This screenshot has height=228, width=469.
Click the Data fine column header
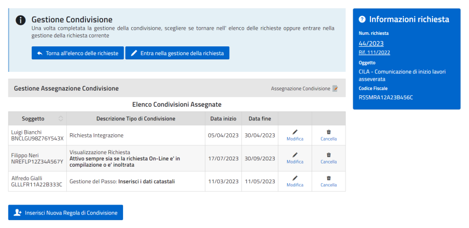pos(260,119)
